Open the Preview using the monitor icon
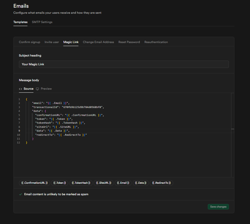 [38, 89]
